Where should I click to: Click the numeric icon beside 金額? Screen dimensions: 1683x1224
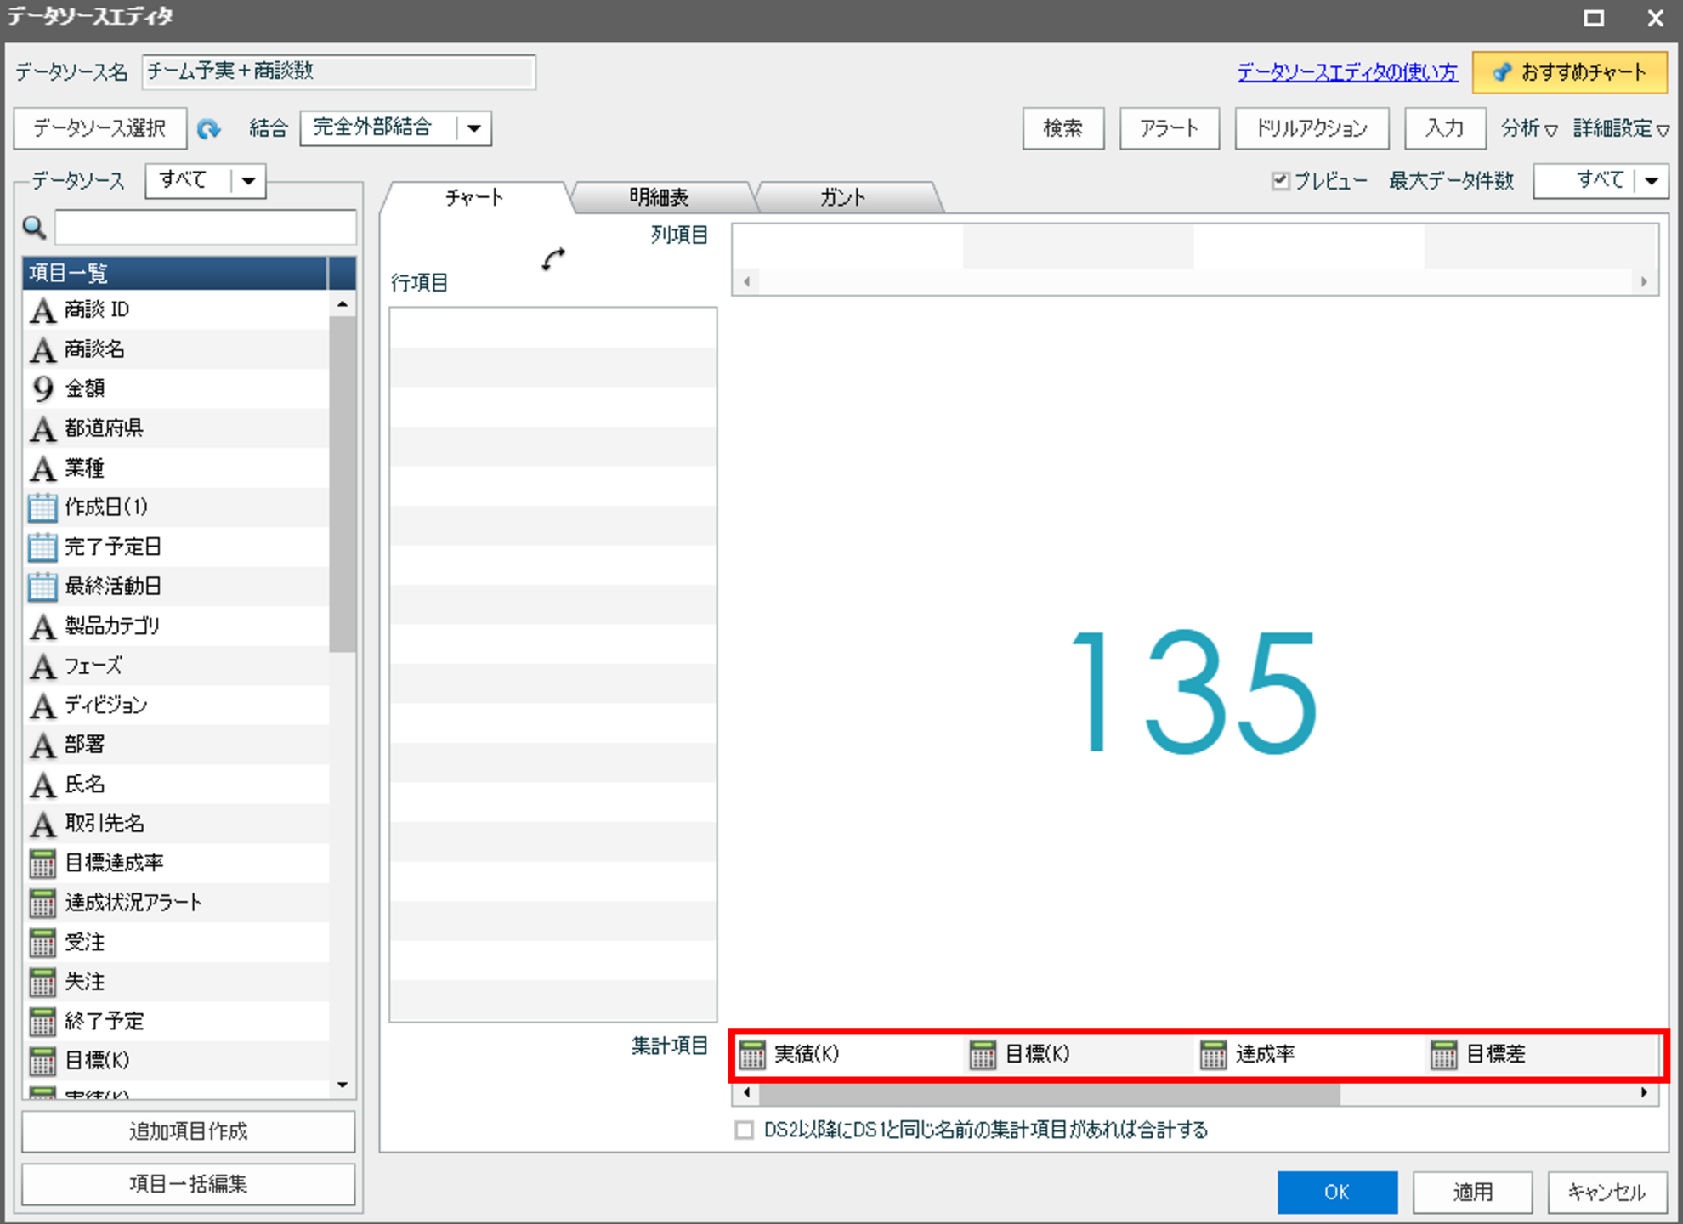click(42, 389)
